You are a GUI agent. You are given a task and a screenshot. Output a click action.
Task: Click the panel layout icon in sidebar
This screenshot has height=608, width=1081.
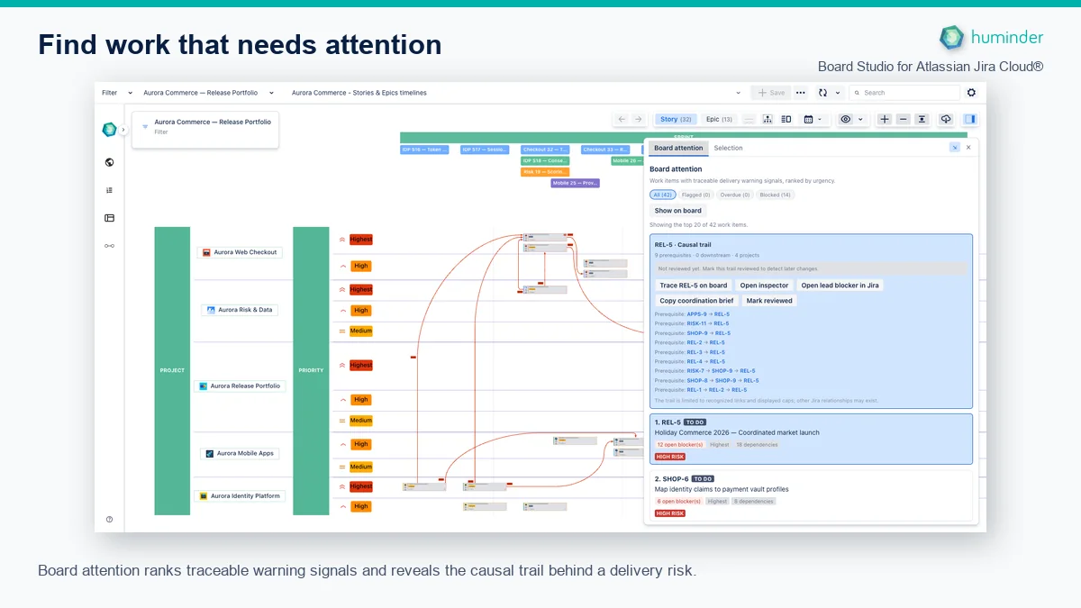click(109, 218)
